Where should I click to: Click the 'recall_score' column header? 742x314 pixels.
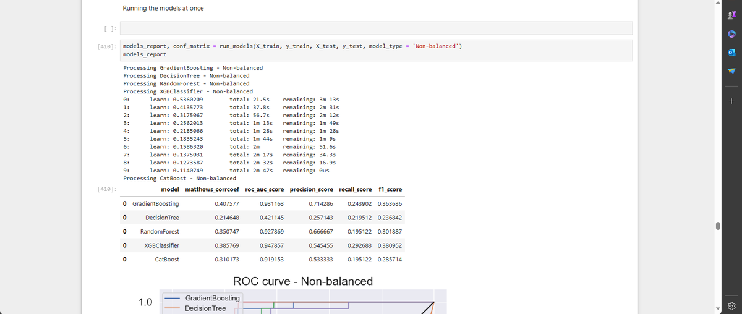click(x=356, y=189)
